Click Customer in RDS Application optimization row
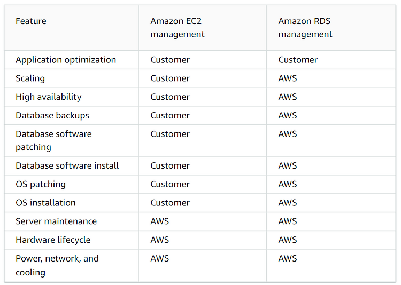Screen dimensions: 401x285 coord(298,60)
